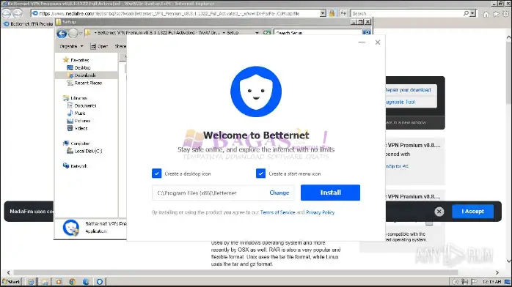This screenshot has width=512, height=287.
Task: Click the Betternet icon in taskbar
Action: click(x=100, y=282)
